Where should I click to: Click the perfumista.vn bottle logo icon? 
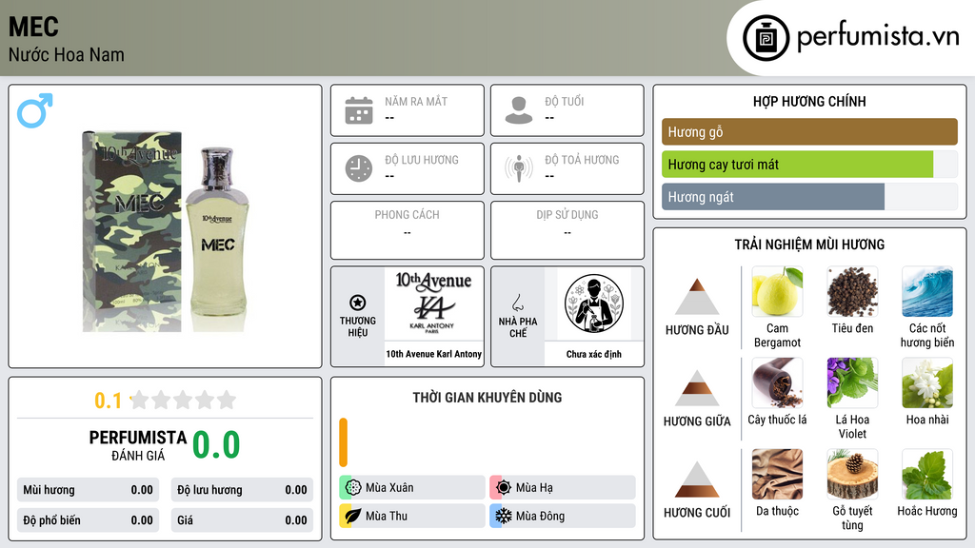766,38
